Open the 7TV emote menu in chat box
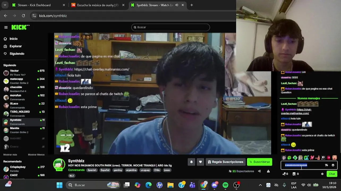 [x=326, y=165]
